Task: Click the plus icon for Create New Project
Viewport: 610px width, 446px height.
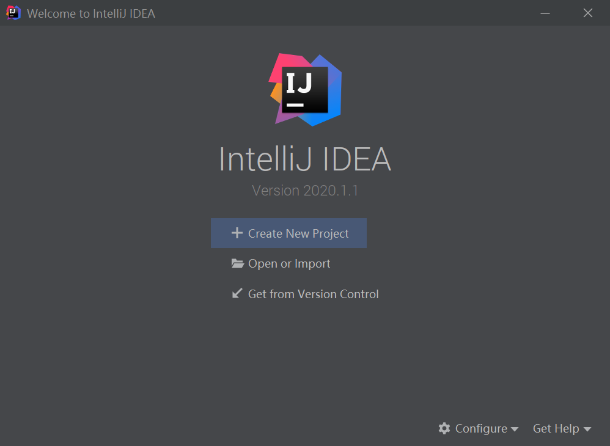Action: [237, 233]
